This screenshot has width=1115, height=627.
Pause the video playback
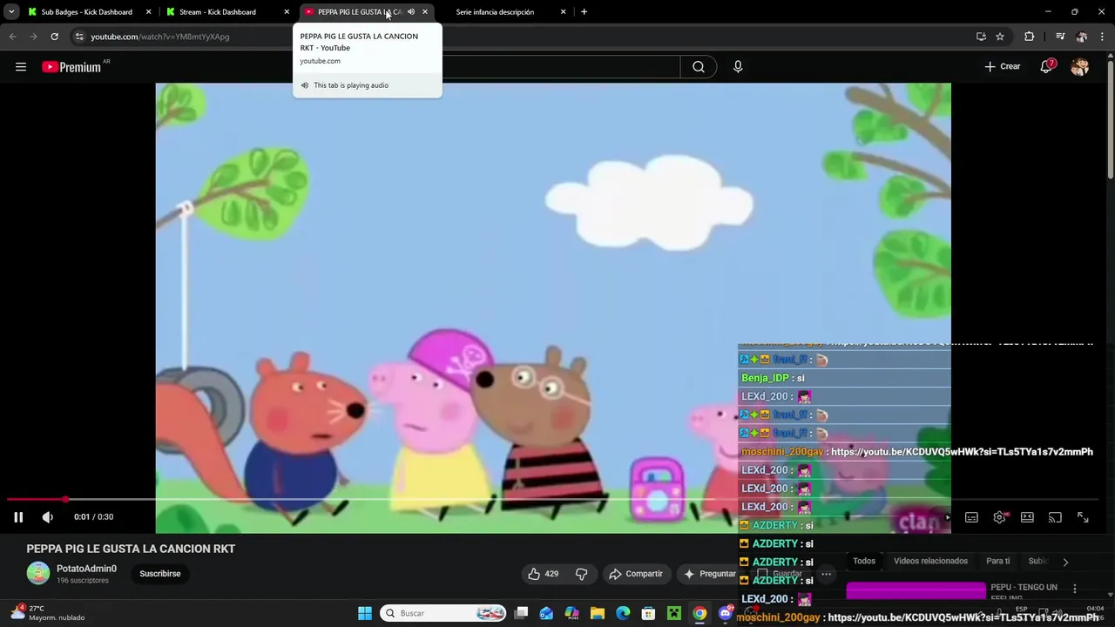[18, 517]
